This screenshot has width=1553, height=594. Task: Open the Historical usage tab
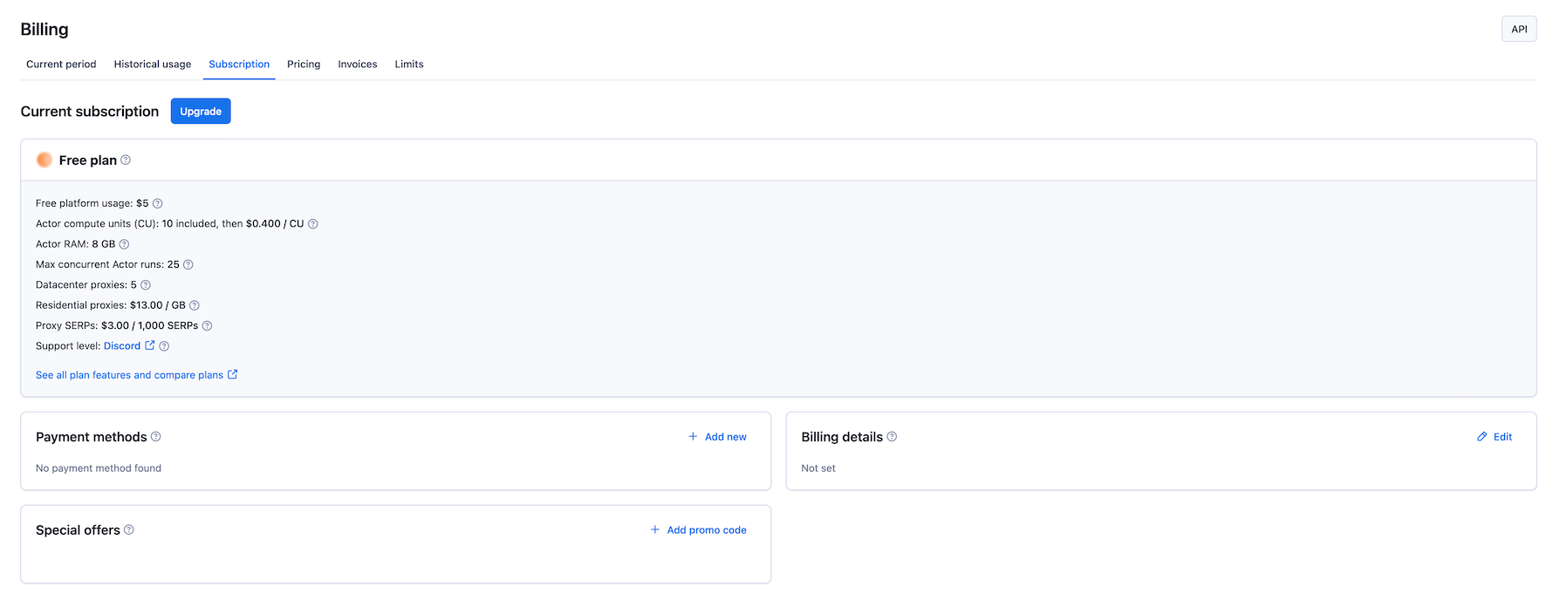pos(153,65)
